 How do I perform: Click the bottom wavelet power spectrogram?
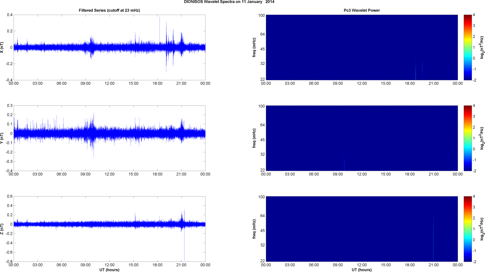click(362, 229)
